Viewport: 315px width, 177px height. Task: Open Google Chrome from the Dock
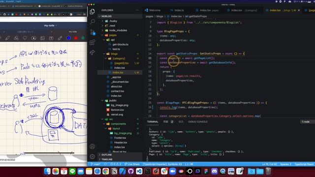[x=106, y=171]
